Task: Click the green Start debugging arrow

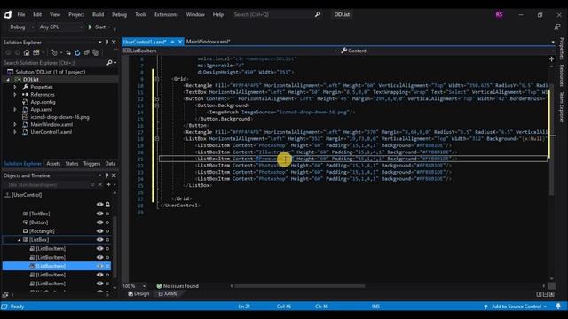Action: click(x=91, y=27)
